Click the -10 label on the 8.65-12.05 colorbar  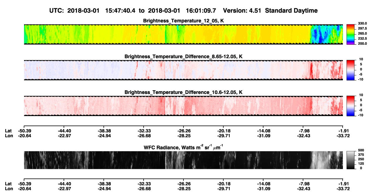pos(361,79)
